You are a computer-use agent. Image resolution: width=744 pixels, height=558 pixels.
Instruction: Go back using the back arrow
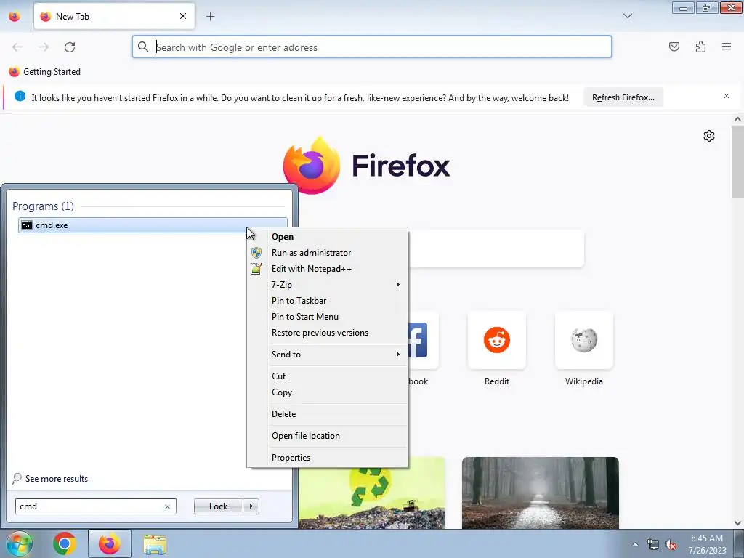pyautogui.click(x=17, y=47)
